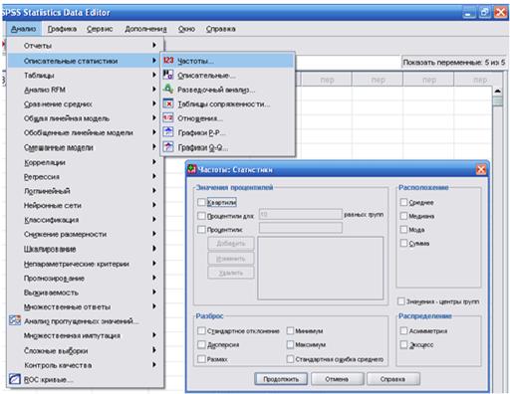Open the Дополнения menu
The image size is (510, 394).
145,29
